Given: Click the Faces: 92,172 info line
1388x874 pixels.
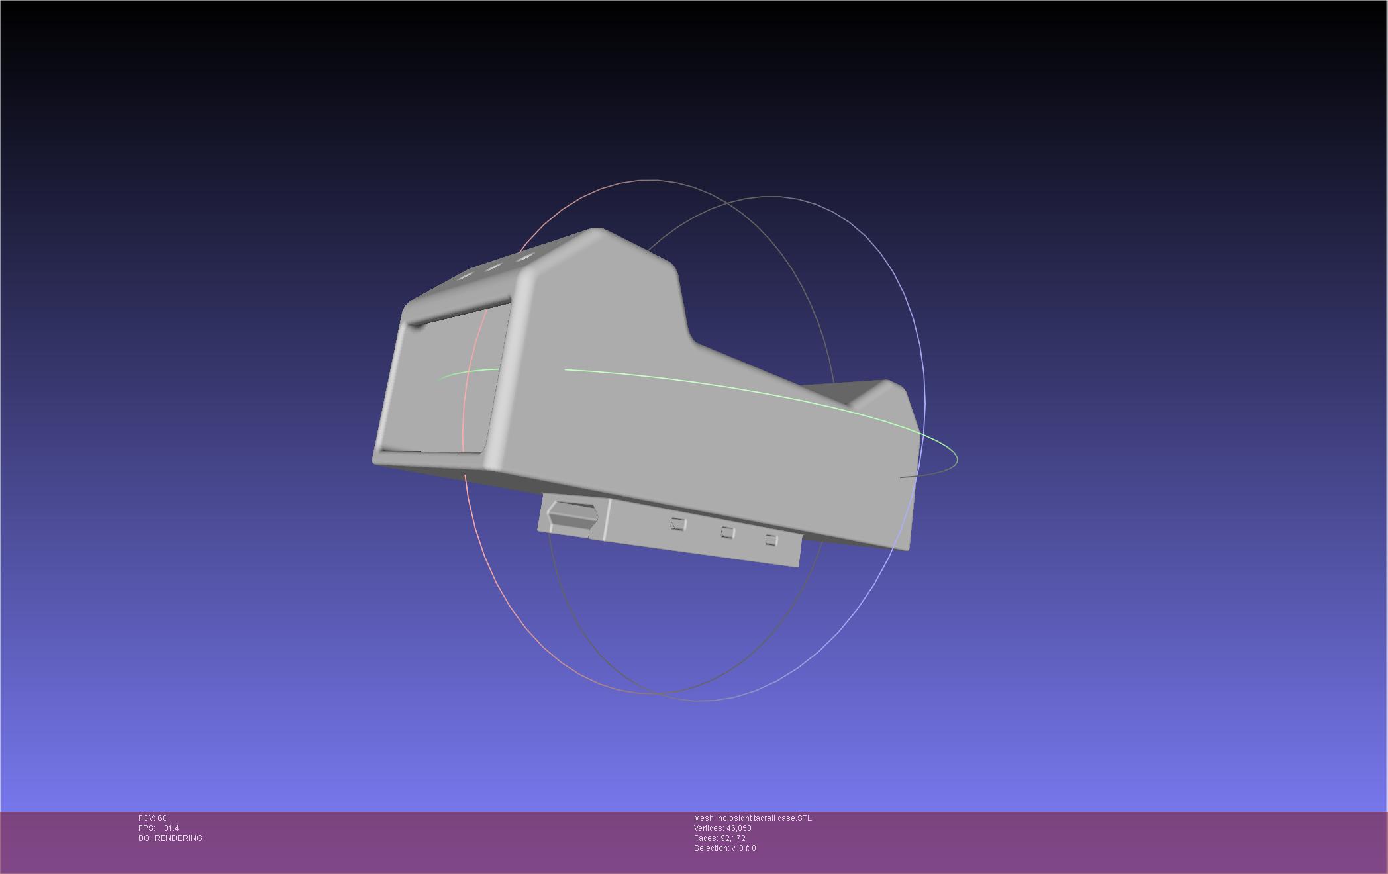Looking at the screenshot, I should tap(719, 838).
